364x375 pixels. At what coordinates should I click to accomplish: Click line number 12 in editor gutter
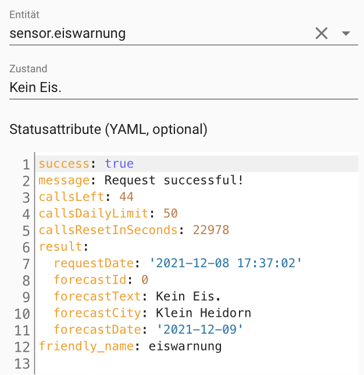tap(23, 347)
